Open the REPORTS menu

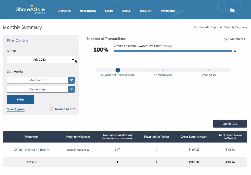tap(64, 11)
